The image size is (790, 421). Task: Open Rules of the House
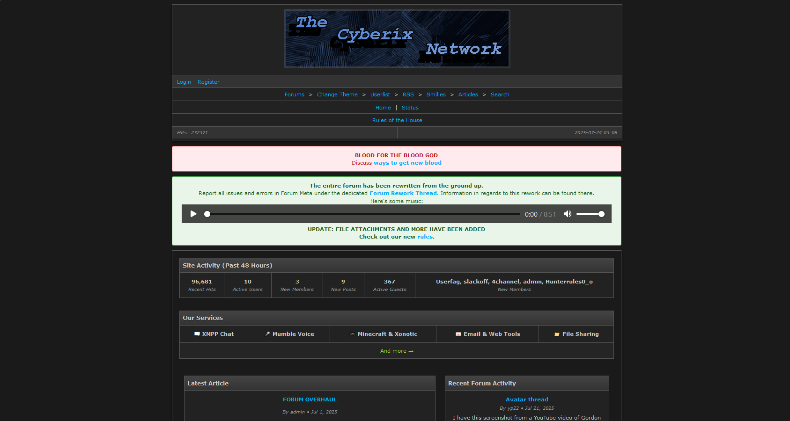(397, 120)
